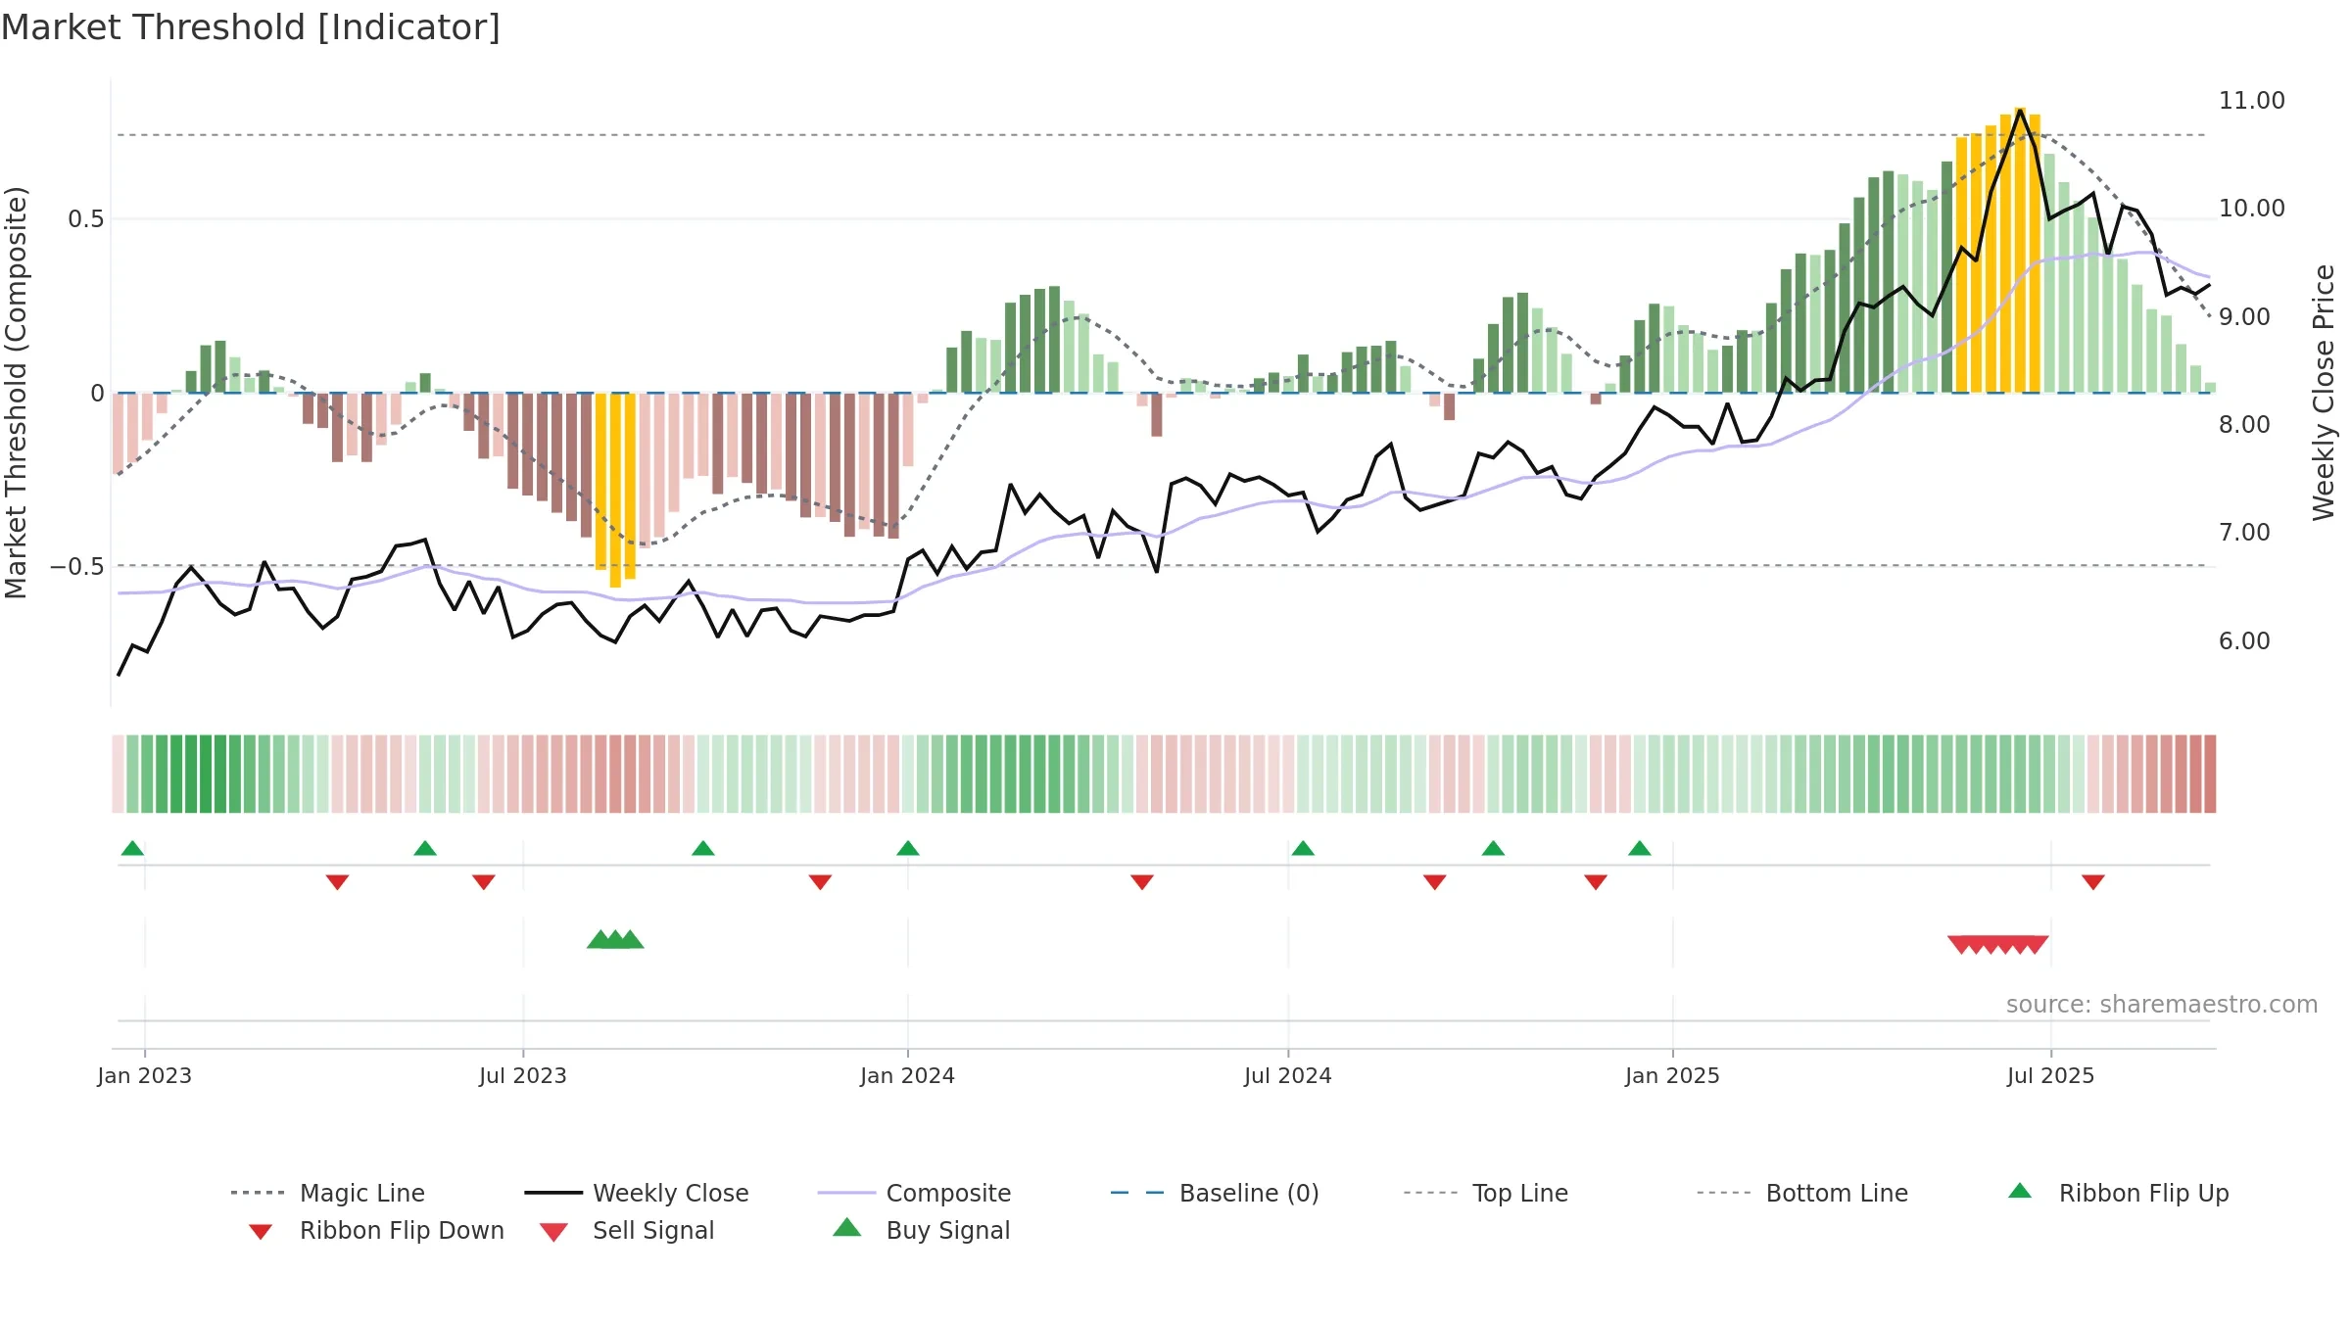Toggle the Magic Line legend entry
Viewport: 2351px width, 1322px height.
click(x=327, y=1193)
